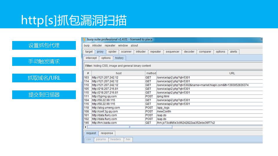Go to the alerts tab
This screenshot has width=278, height=156.
click(233, 52)
